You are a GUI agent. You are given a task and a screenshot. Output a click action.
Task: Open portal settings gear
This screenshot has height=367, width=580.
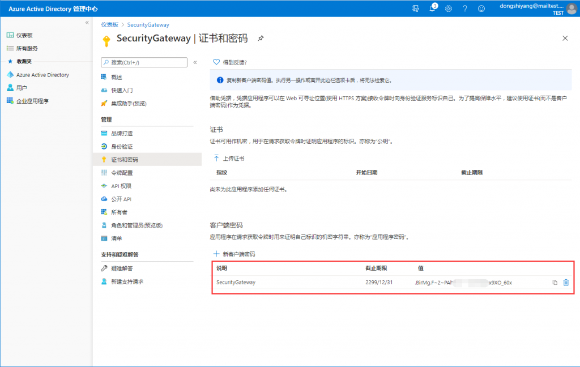pos(449,8)
